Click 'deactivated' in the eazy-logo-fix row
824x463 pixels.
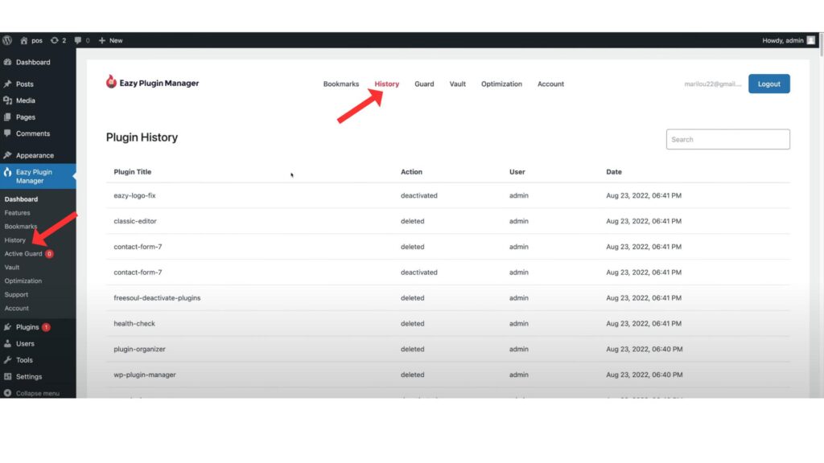[x=418, y=195]
